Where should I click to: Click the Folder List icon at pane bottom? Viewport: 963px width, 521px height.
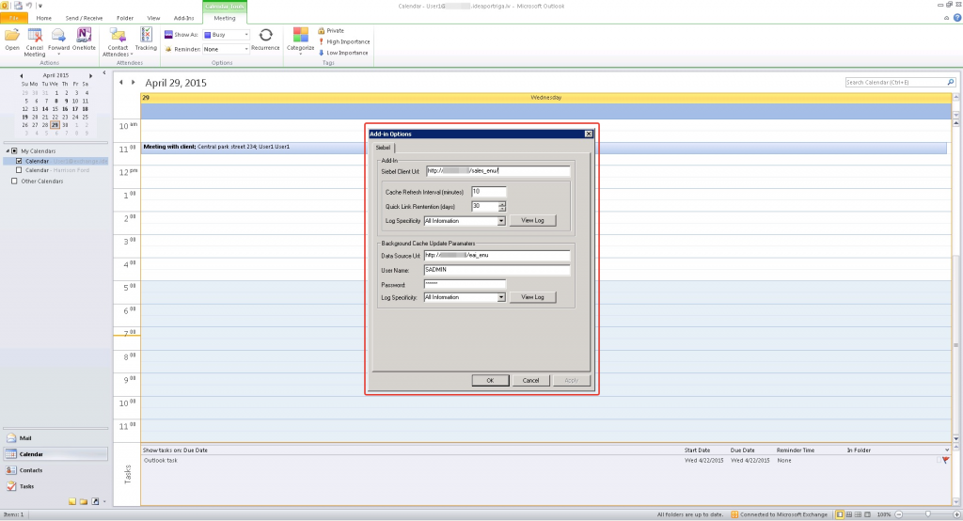tap(84, 501)
